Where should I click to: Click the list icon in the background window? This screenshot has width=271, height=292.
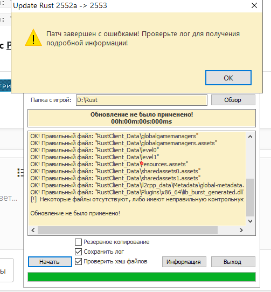pyautogui.click(x=20, y=173)
